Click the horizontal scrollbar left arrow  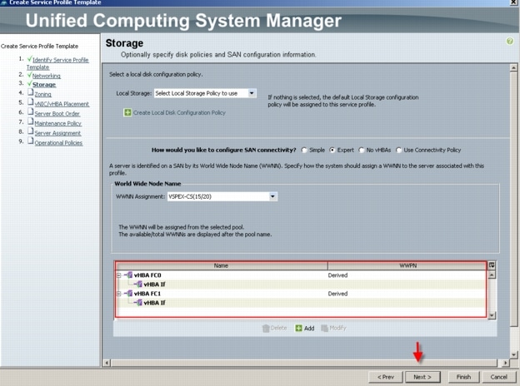click(x=107, y=363)
